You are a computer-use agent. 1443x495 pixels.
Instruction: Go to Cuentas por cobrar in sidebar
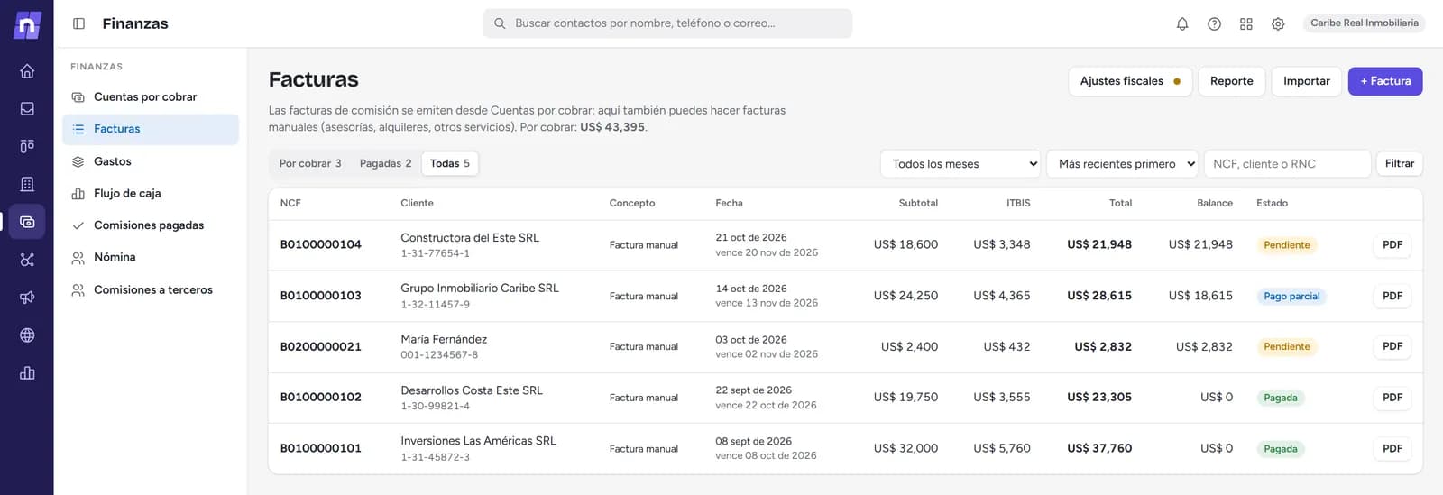151,97
